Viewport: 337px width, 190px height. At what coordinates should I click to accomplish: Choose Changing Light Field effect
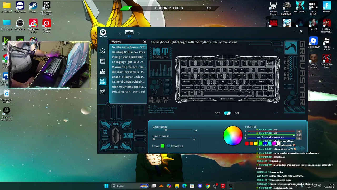pyautogui.click(x=128, y=62)
